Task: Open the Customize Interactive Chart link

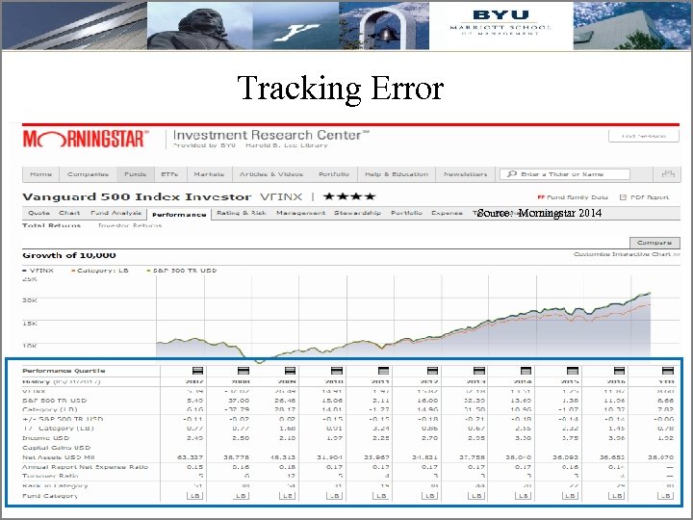Action: coord(627,254)
